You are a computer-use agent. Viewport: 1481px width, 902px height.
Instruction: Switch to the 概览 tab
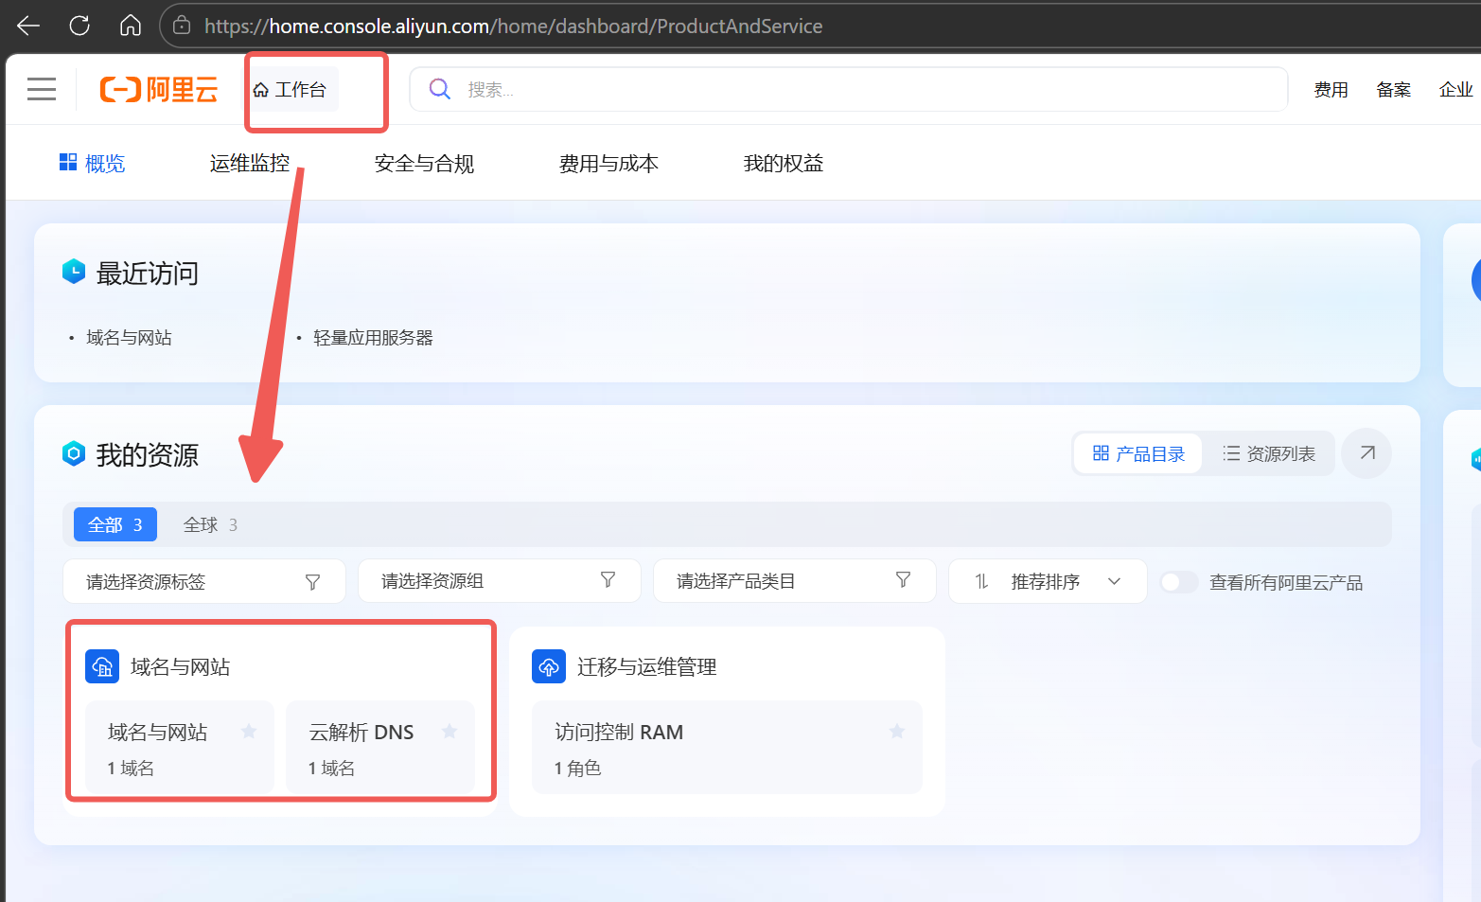[92, 163]
